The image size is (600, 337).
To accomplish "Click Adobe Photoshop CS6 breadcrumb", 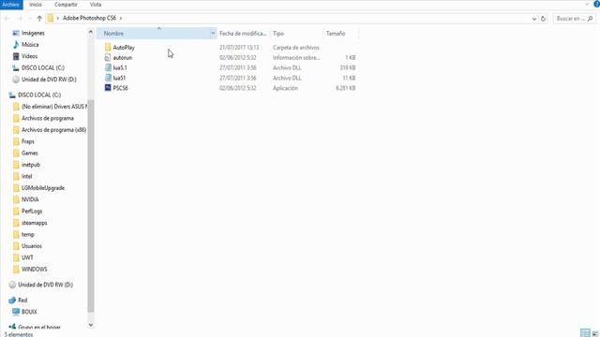I will (89, 18).
